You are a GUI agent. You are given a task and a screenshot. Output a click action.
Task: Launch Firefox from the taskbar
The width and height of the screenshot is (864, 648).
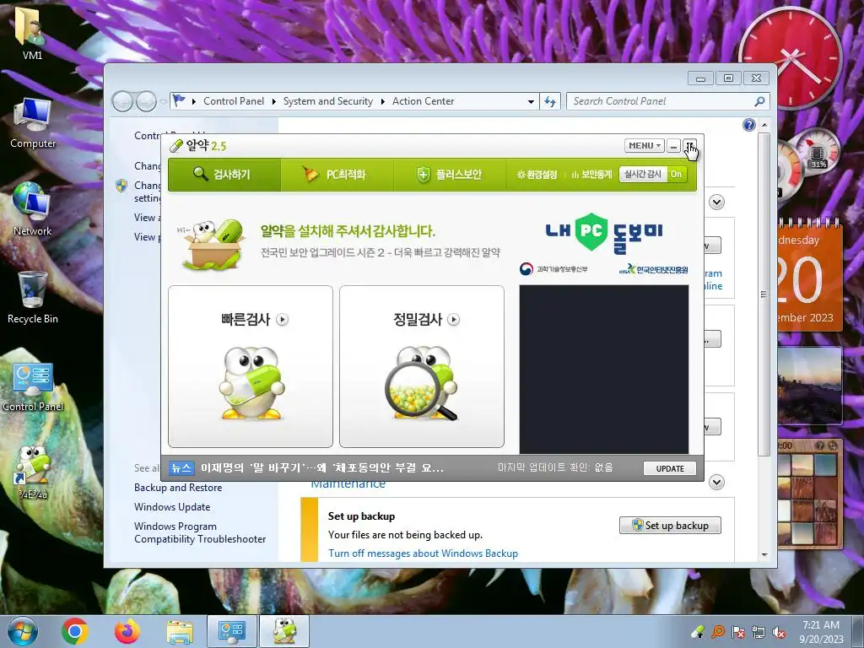pyautogui.click(x=127, y=631)
